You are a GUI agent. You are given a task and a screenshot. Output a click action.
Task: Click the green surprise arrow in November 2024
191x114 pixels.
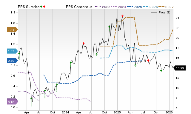(109, 29)
